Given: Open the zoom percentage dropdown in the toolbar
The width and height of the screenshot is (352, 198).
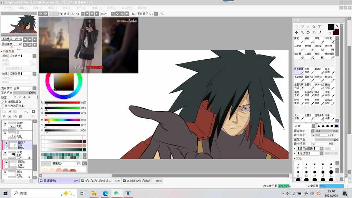Looking at the screenshot, I should tap(82, 14).
